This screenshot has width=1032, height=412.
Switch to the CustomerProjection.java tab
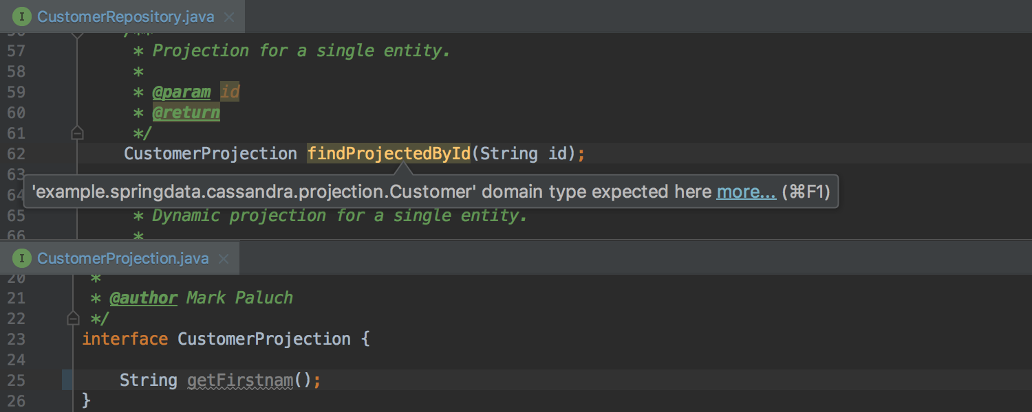pyautogui.click(x=122, y=258)
